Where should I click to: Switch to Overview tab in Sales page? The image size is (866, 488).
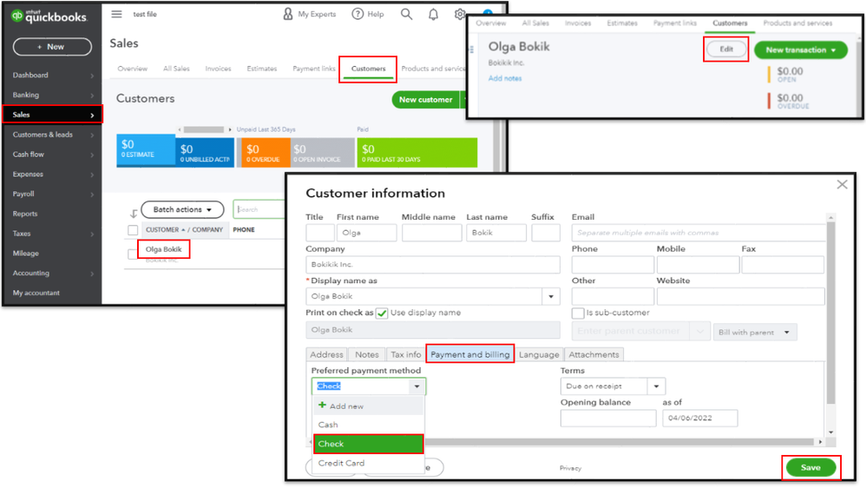pyautogui.click(x=133, y=69)
